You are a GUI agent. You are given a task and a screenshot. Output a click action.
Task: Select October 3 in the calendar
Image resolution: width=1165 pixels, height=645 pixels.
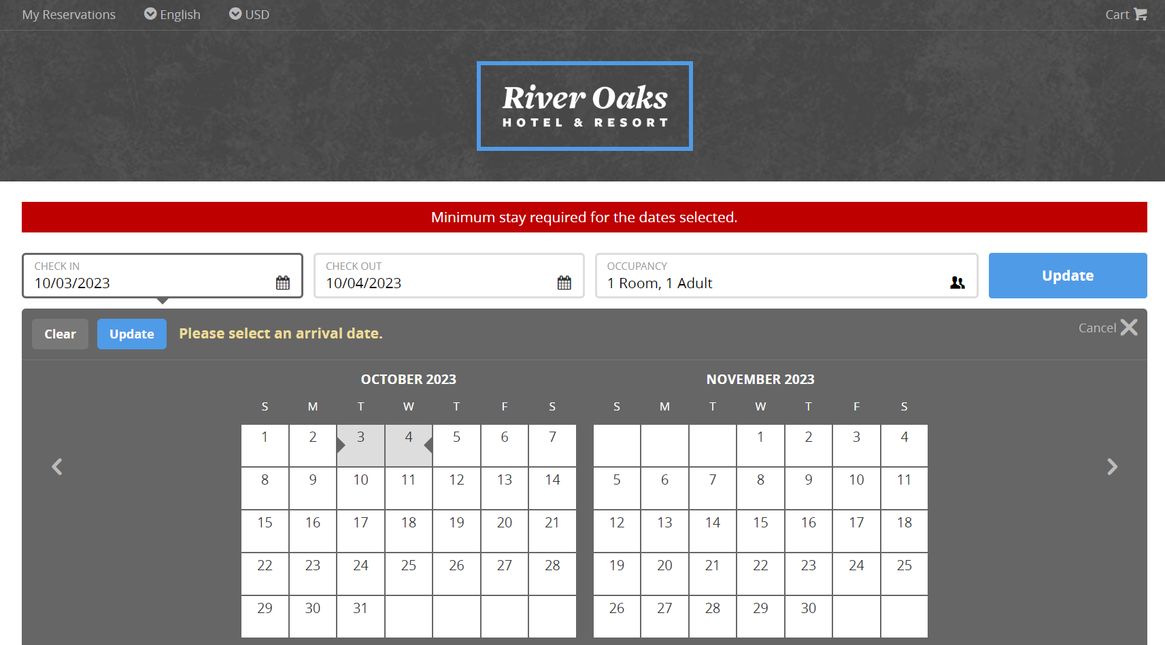pyautogui.click(x=361, y=446)
